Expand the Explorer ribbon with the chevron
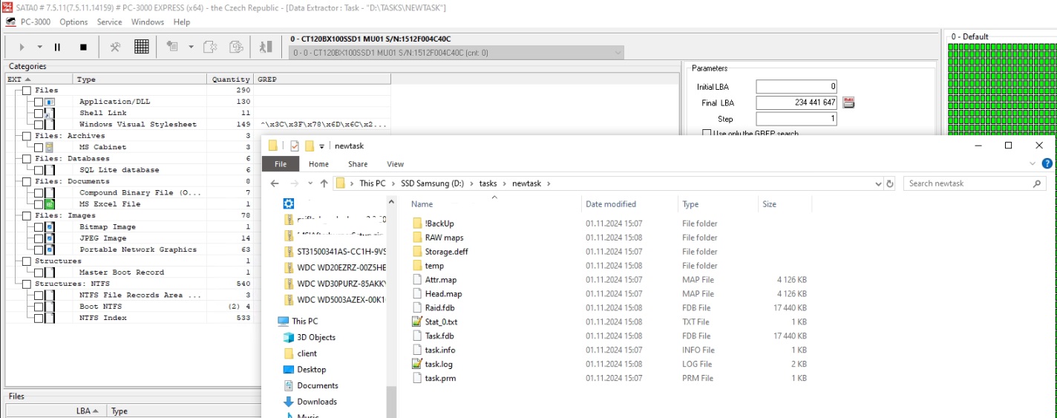The image size is (1057, 418). (x=1033, y=164)
